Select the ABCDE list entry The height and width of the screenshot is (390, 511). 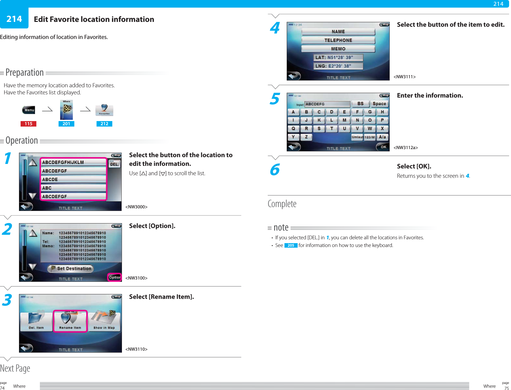[73, 179]
